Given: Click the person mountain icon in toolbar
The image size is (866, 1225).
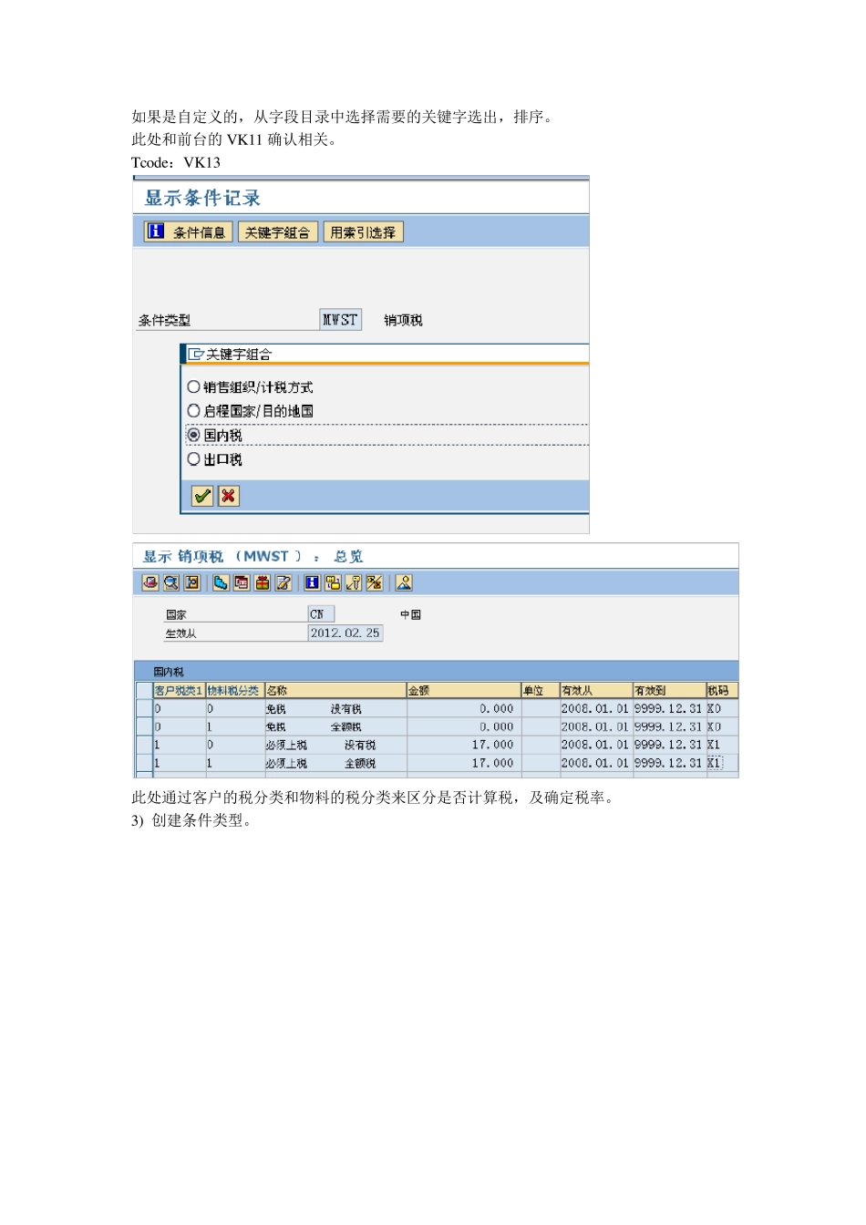Looking at the screenshot, I should tap(404, 582).
